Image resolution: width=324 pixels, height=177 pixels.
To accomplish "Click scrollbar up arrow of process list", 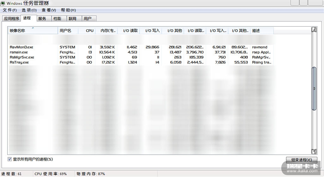I will click(x=314, y=30).
